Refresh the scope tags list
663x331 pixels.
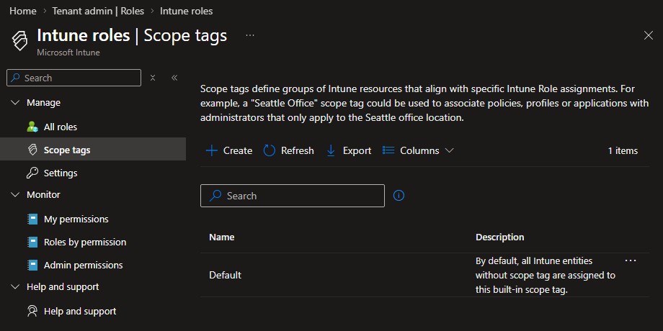click(x=288, y=150)
